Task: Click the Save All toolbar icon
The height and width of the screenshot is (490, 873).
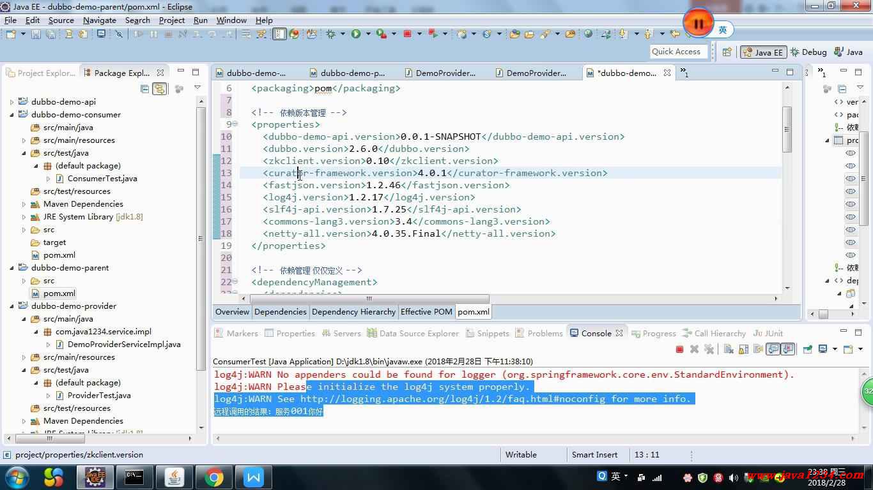Action: click(49, 34)
